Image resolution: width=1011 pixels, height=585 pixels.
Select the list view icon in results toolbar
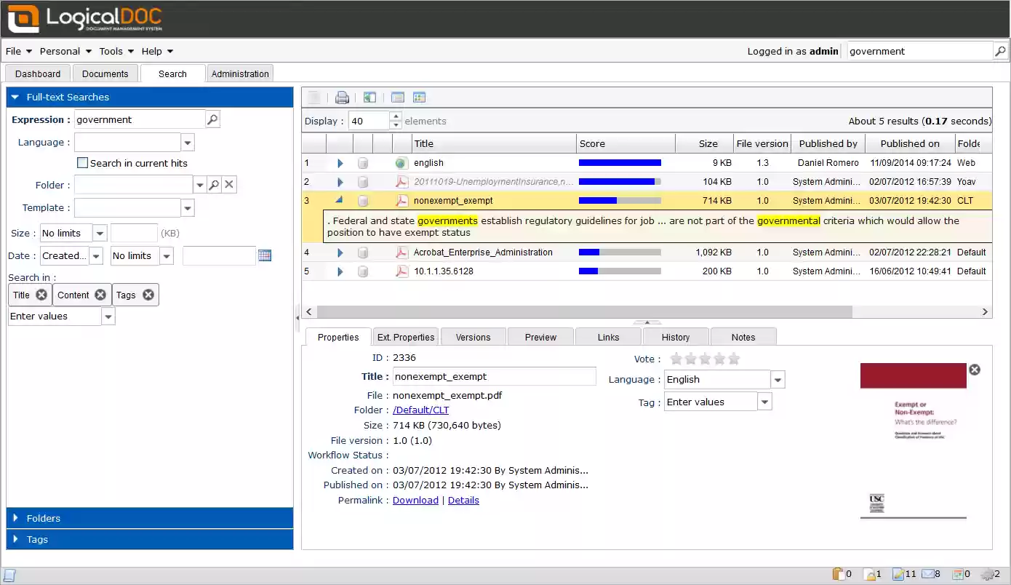397,97
